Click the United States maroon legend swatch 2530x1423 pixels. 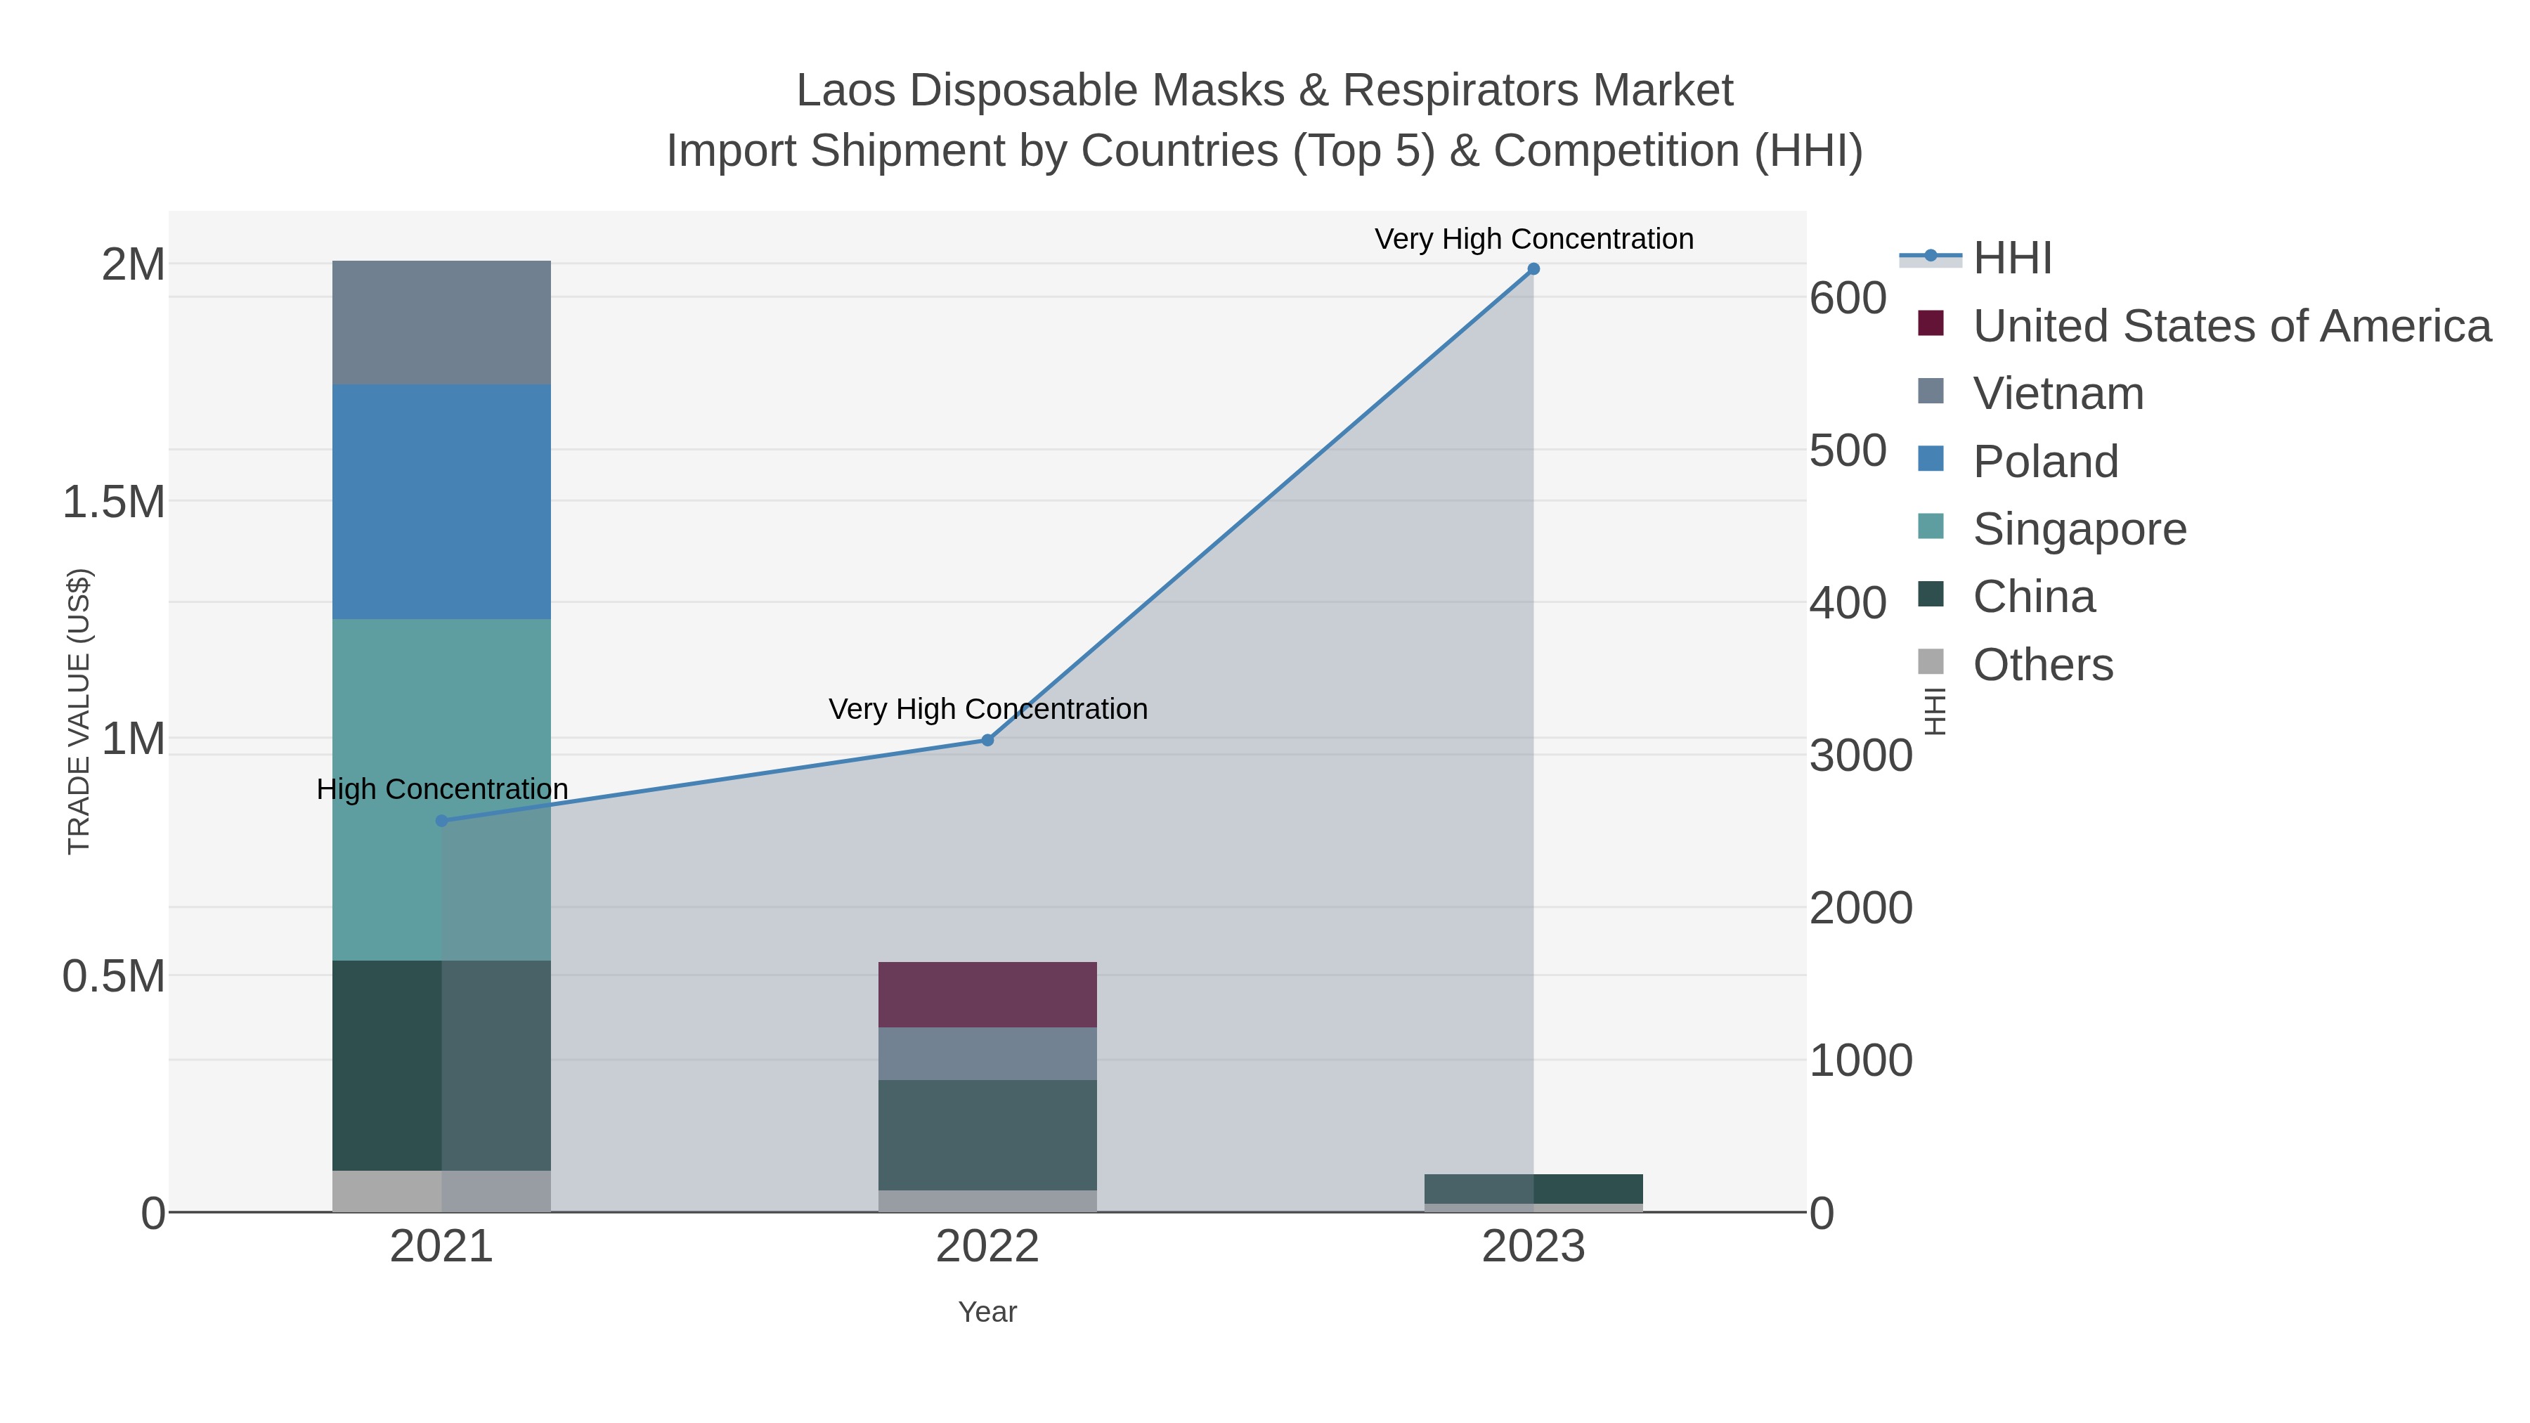[1931, 323]
